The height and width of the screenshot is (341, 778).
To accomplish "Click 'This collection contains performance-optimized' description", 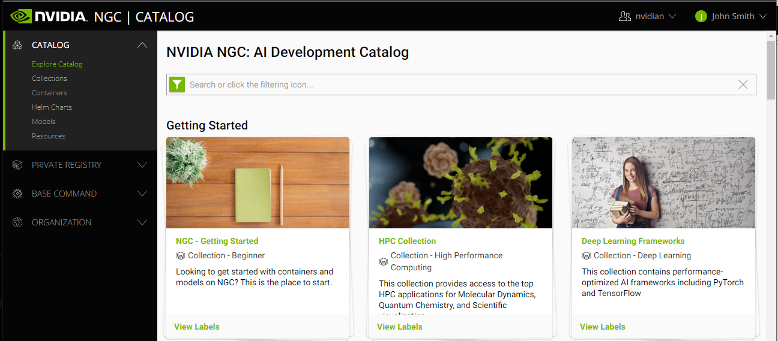I will pos(663,282).
